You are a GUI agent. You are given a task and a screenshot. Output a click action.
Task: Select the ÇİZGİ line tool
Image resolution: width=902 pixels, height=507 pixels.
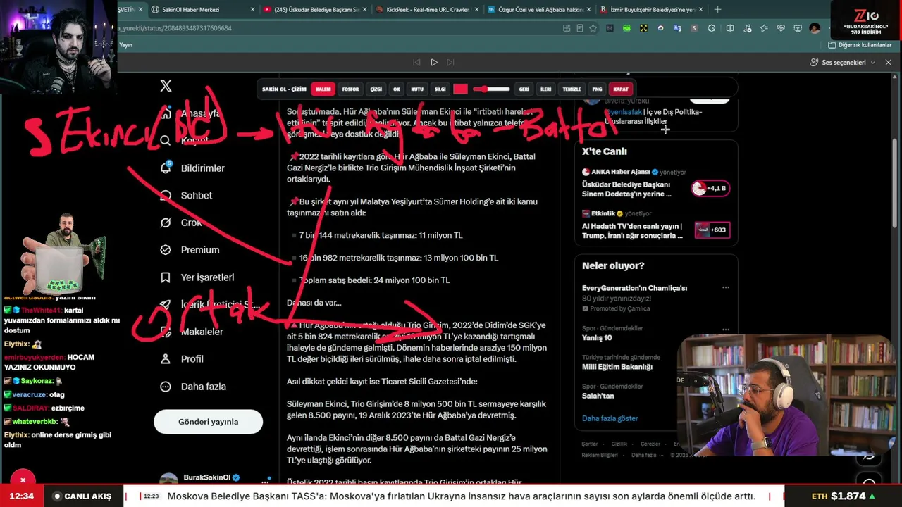click(376, 89)
